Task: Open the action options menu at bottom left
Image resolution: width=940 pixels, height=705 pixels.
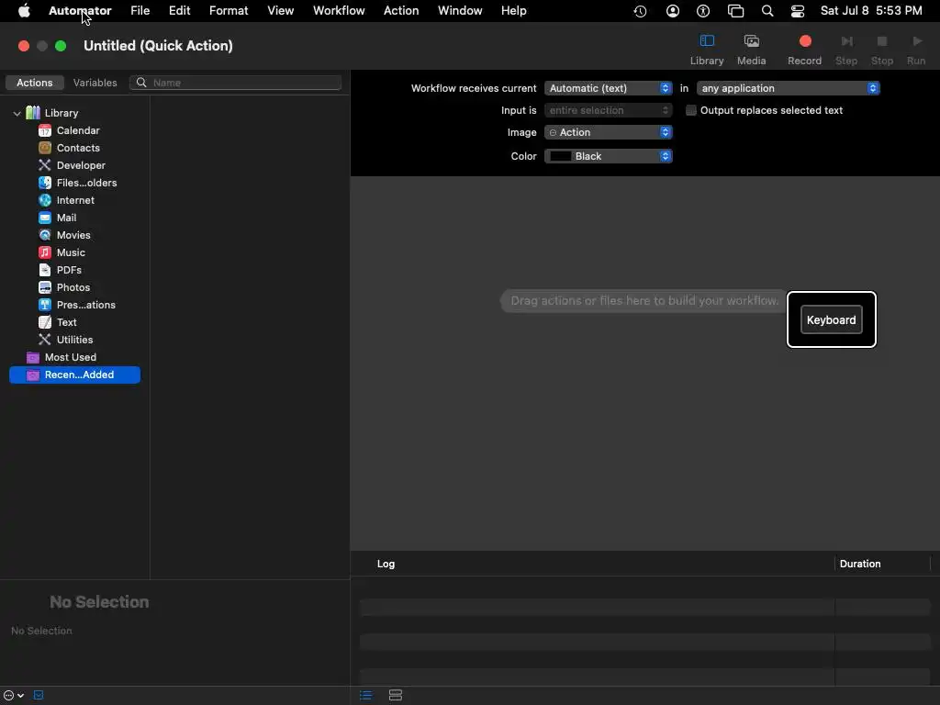Action: click(x=14, y=696)
